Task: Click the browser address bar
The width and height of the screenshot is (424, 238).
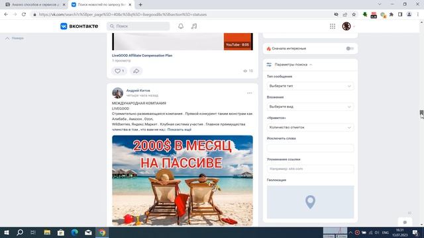Action: [183, 15]
